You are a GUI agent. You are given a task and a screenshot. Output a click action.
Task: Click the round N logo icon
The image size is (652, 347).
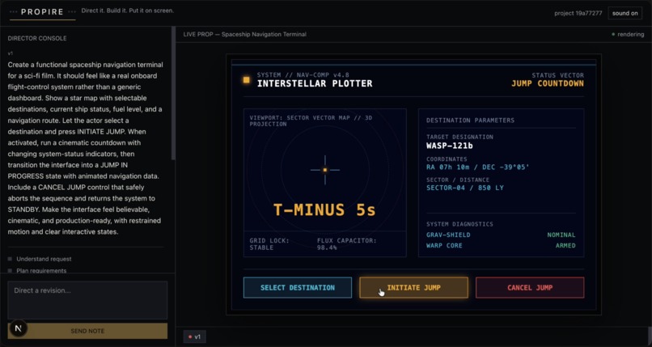click(18, 328)
